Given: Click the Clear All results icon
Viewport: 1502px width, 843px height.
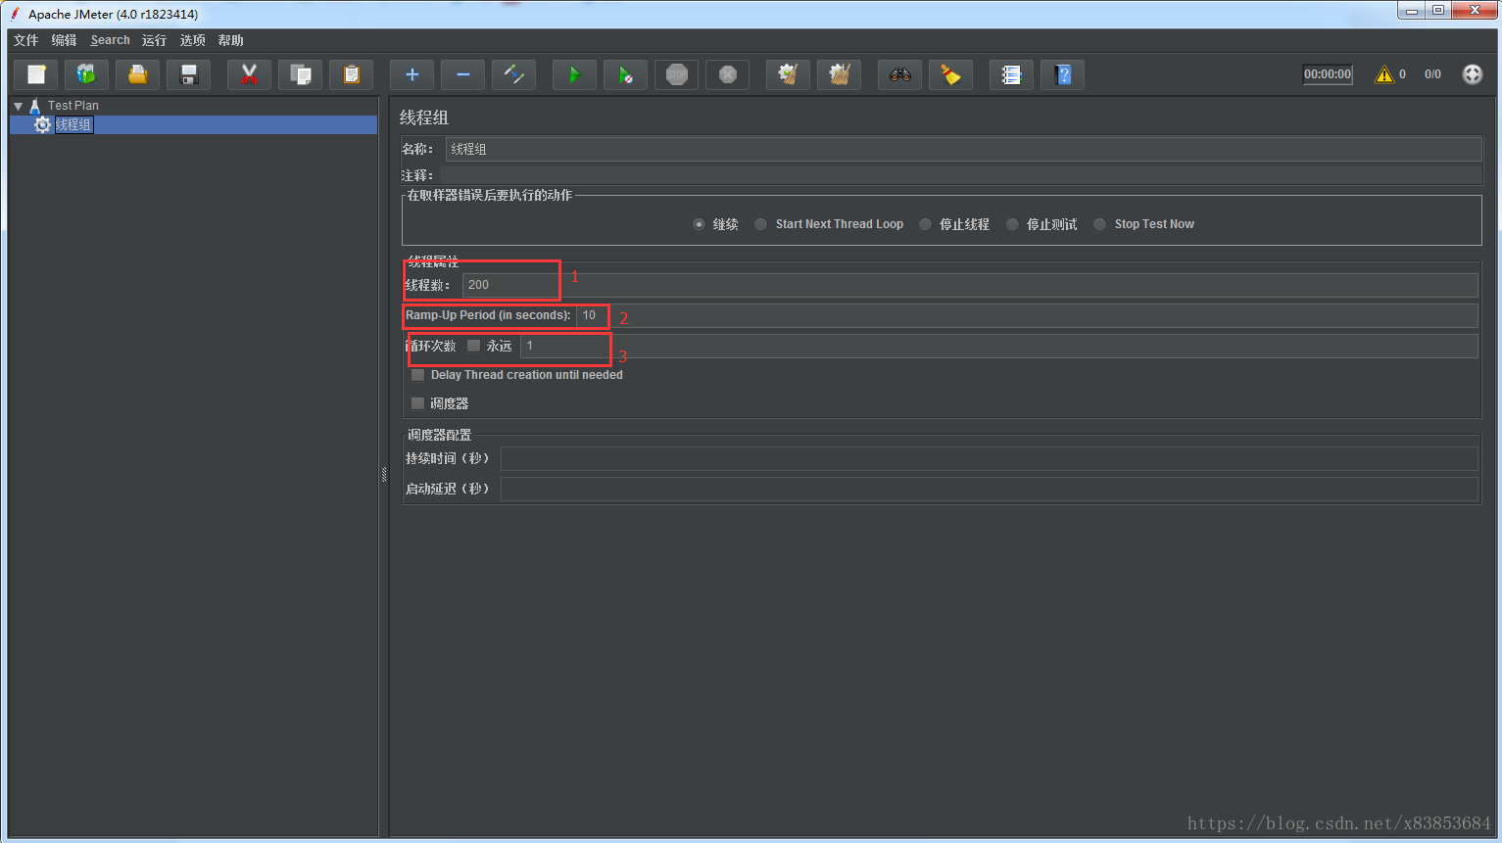Looking at the screenshot, I should [x=839, y=74].
